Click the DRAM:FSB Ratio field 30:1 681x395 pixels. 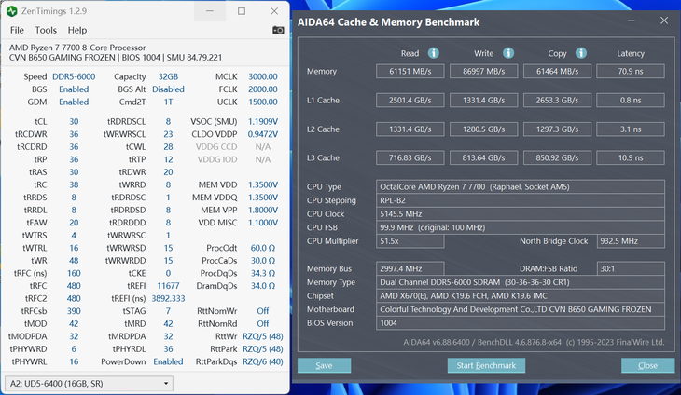(631, 268)
